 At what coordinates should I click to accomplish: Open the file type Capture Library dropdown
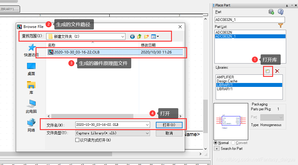click(147, 133)
